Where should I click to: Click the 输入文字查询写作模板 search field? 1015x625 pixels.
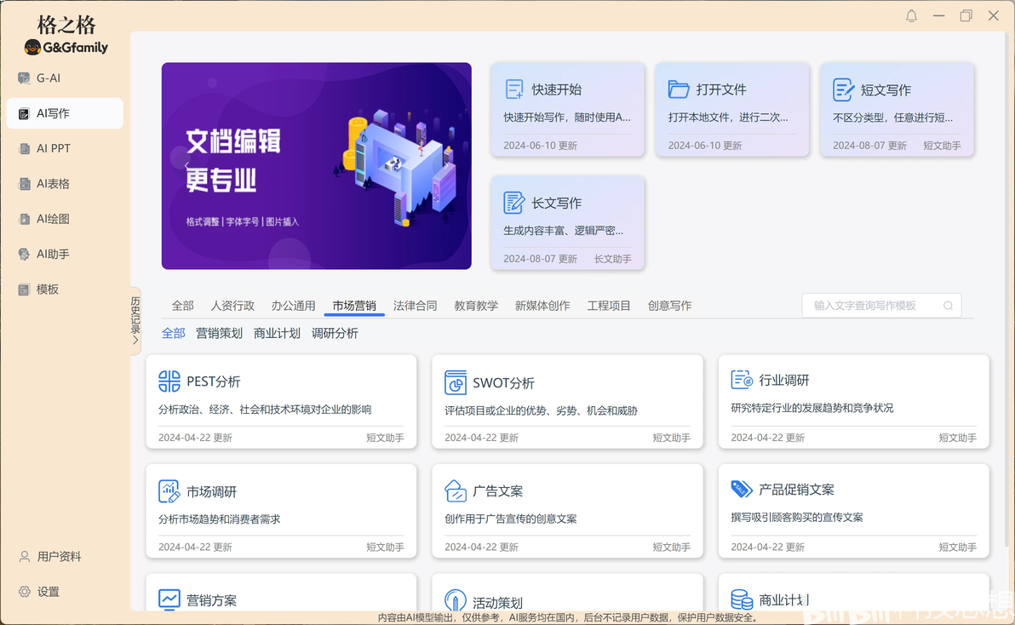click(881, 306)
